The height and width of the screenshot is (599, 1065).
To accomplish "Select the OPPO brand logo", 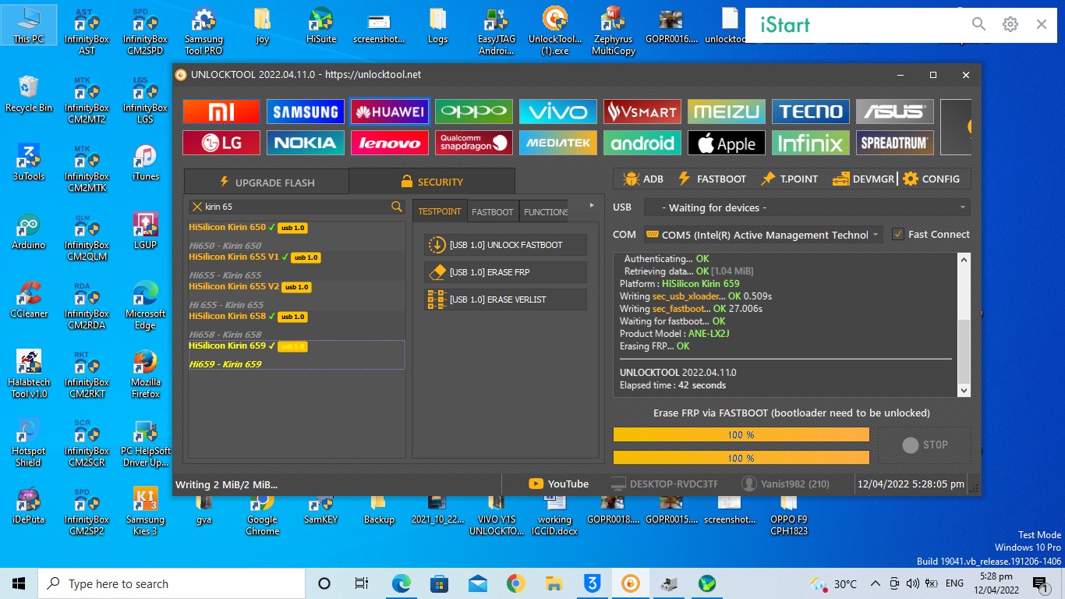I will click(474, 112).
